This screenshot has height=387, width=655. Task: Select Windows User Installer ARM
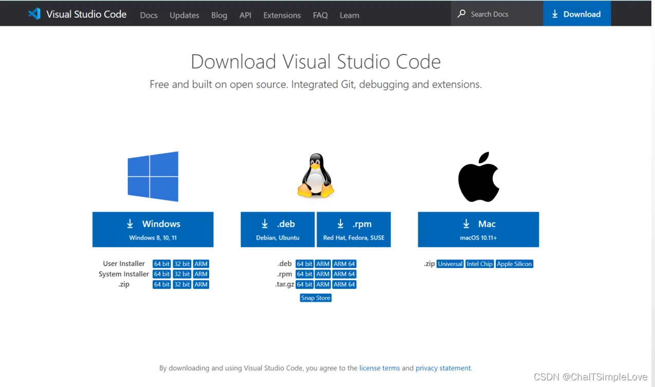[201, 264]
